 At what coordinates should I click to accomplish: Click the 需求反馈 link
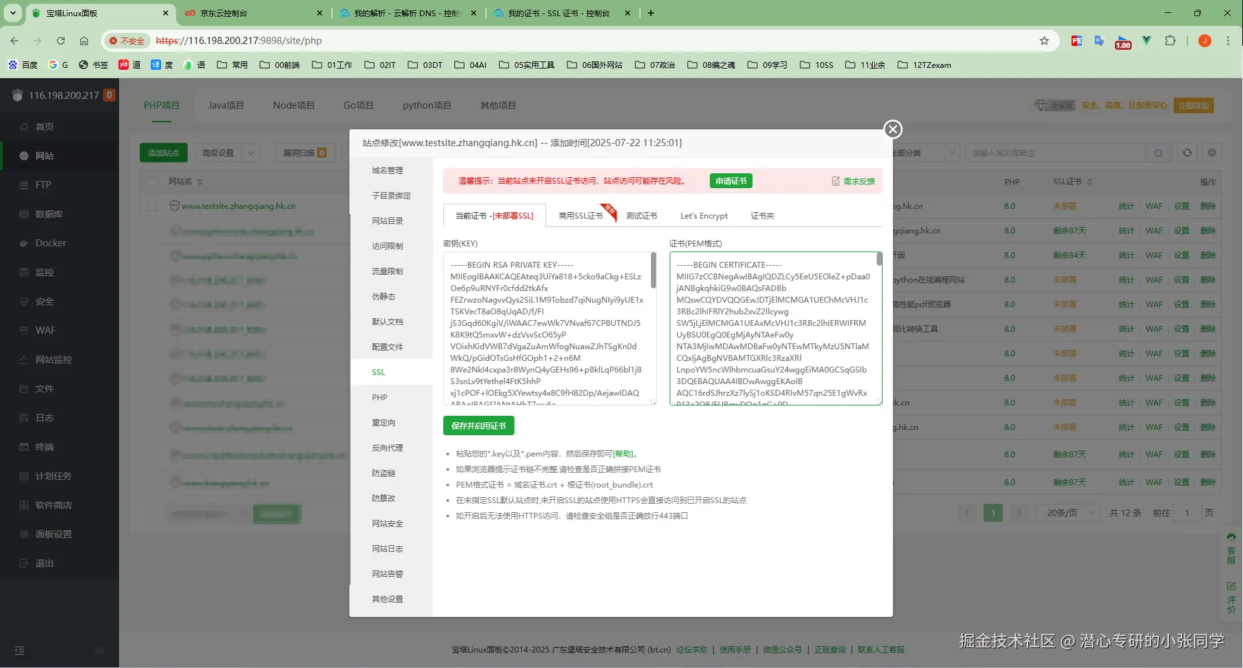(x=853, y=181)
